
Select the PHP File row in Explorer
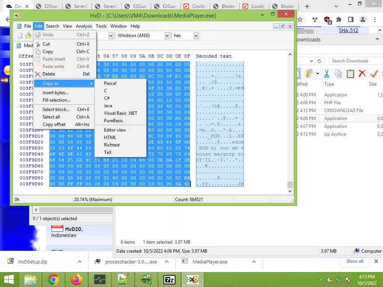click(340, 103)
